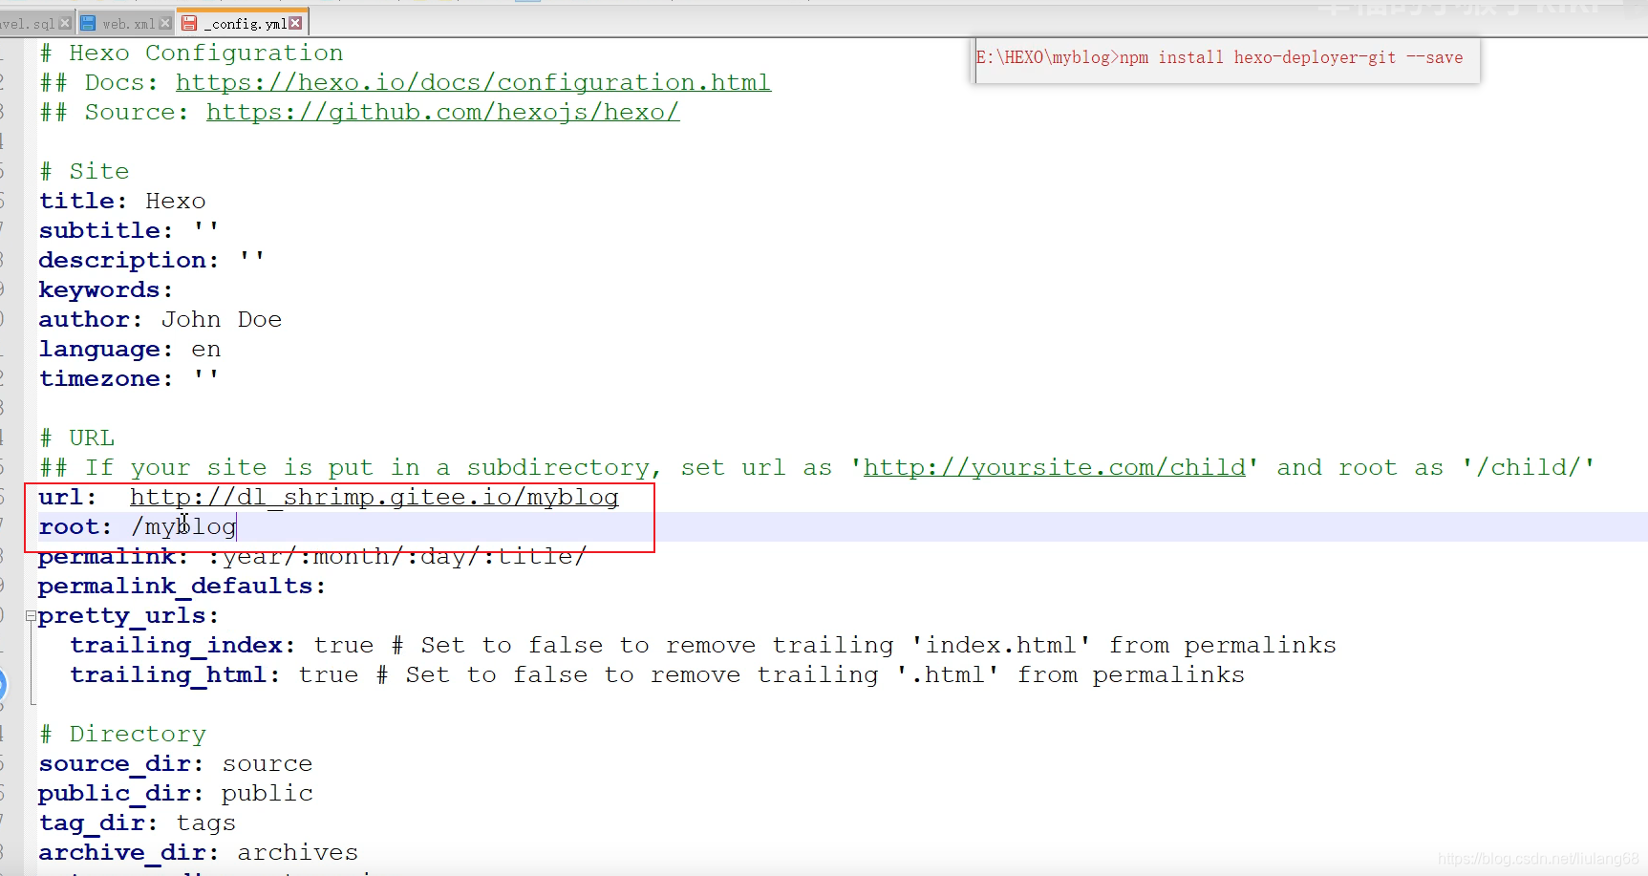The width and height of the screenshot is (1648, 876).
Task: Click the 'title: Hexo' line
Action: (x=122, y=202)
